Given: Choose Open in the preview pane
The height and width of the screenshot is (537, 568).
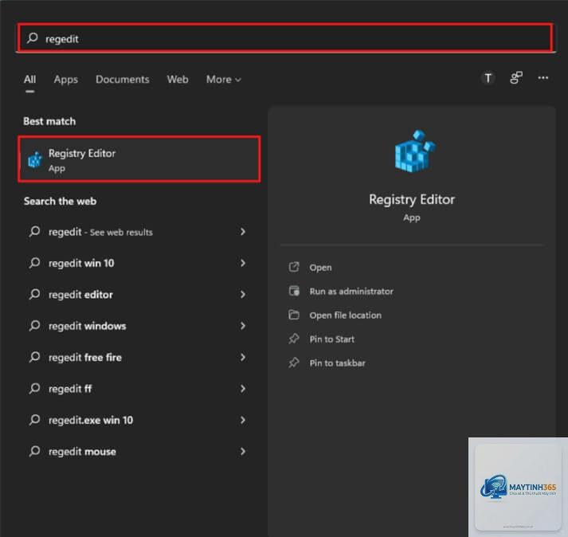Looking at the screenshot, I should [320, 268].
